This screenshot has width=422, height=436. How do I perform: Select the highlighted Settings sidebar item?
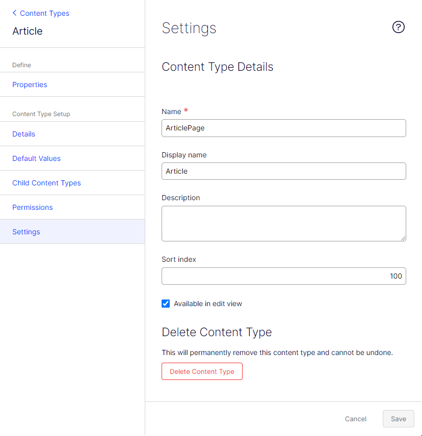tap(72, 232)
